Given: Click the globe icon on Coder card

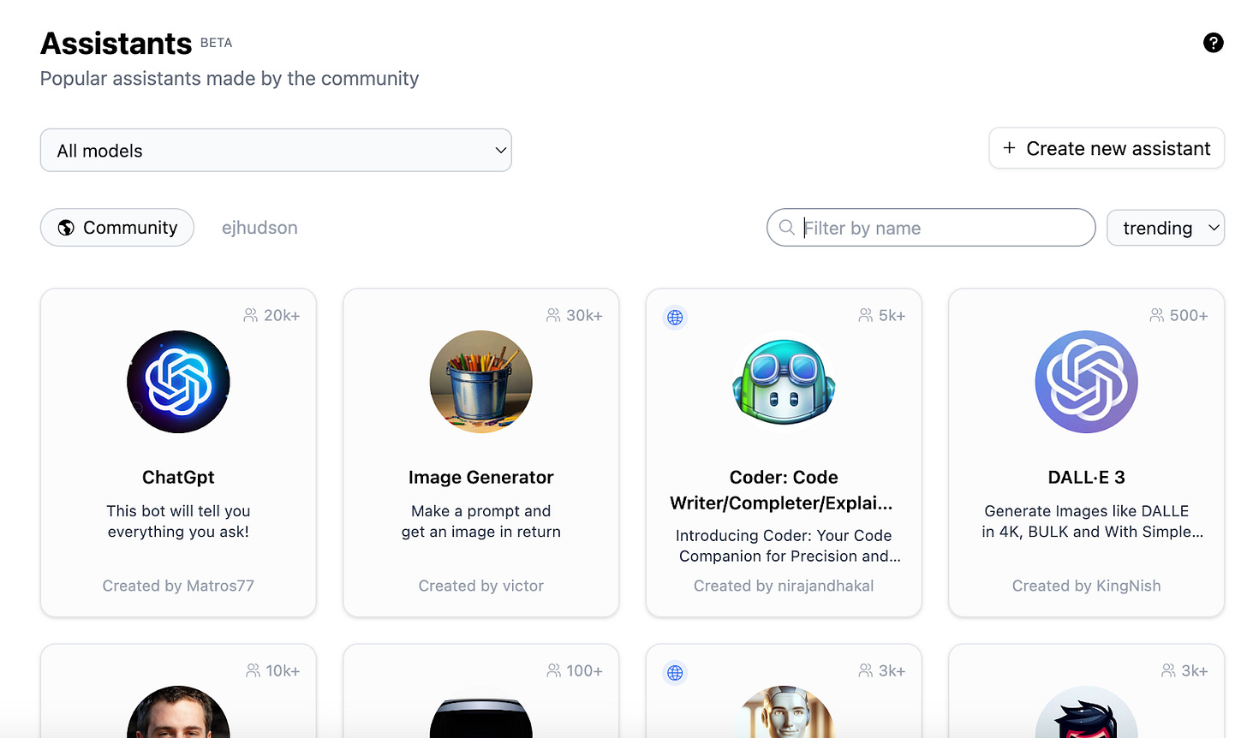Looking at the screenshot, I should coord(675,317).
